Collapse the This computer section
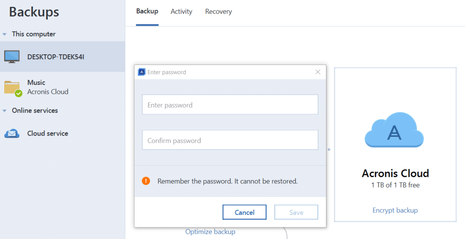This screenshot has width=465, height=239. point(5,34)
